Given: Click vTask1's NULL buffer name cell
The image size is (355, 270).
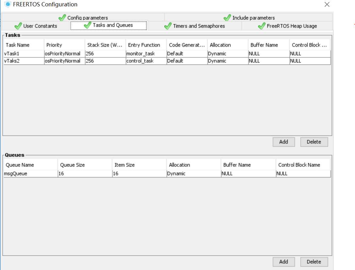Looking at the screenshot, I should click(x=269, y=54).
